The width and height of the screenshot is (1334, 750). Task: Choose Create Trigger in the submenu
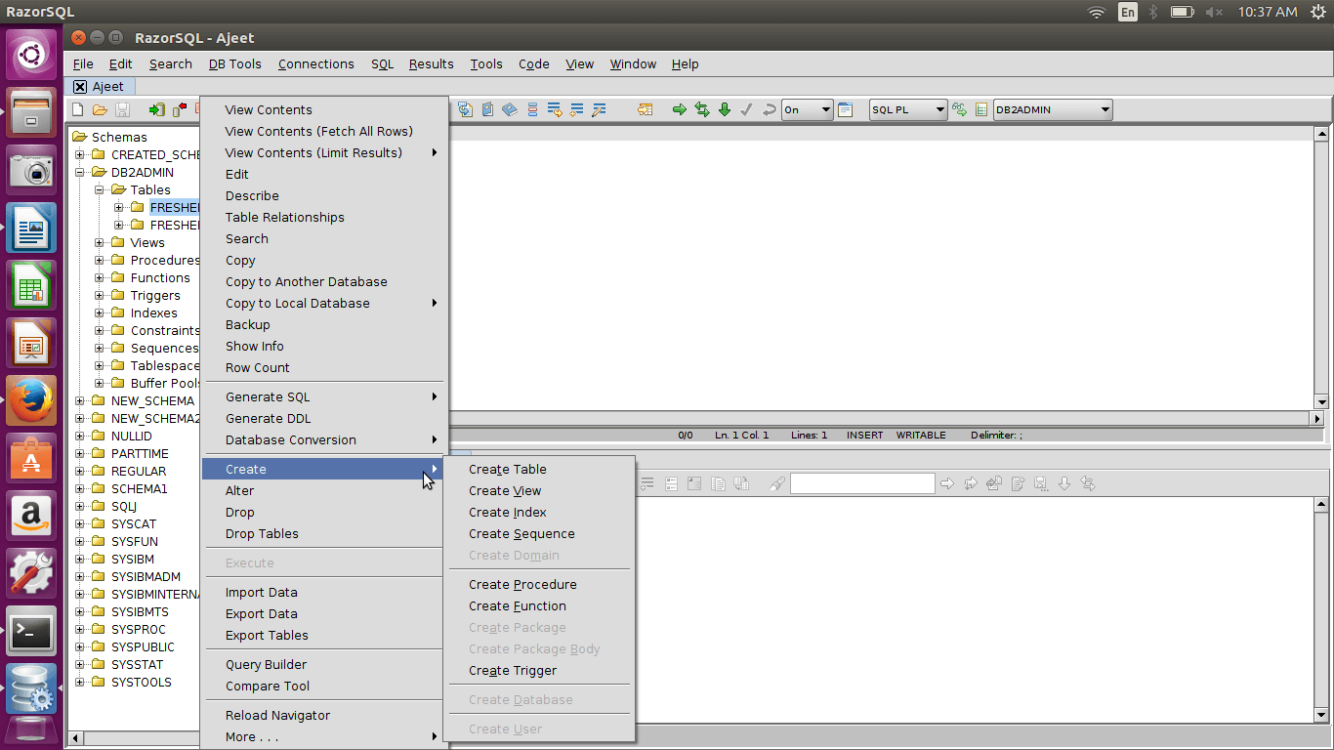(512, 671)
